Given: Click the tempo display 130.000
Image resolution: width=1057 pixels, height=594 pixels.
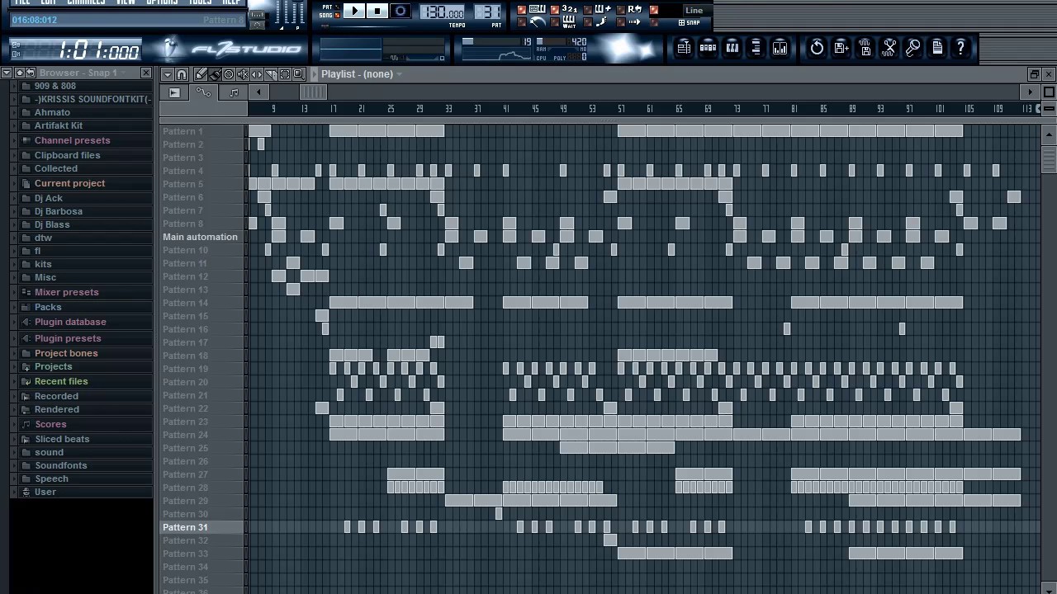Looking at the screenshot, I should pyautogui.click(x=442, y=12).
